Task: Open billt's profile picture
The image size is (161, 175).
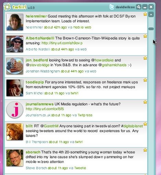Action: click(x=15, y=132)
